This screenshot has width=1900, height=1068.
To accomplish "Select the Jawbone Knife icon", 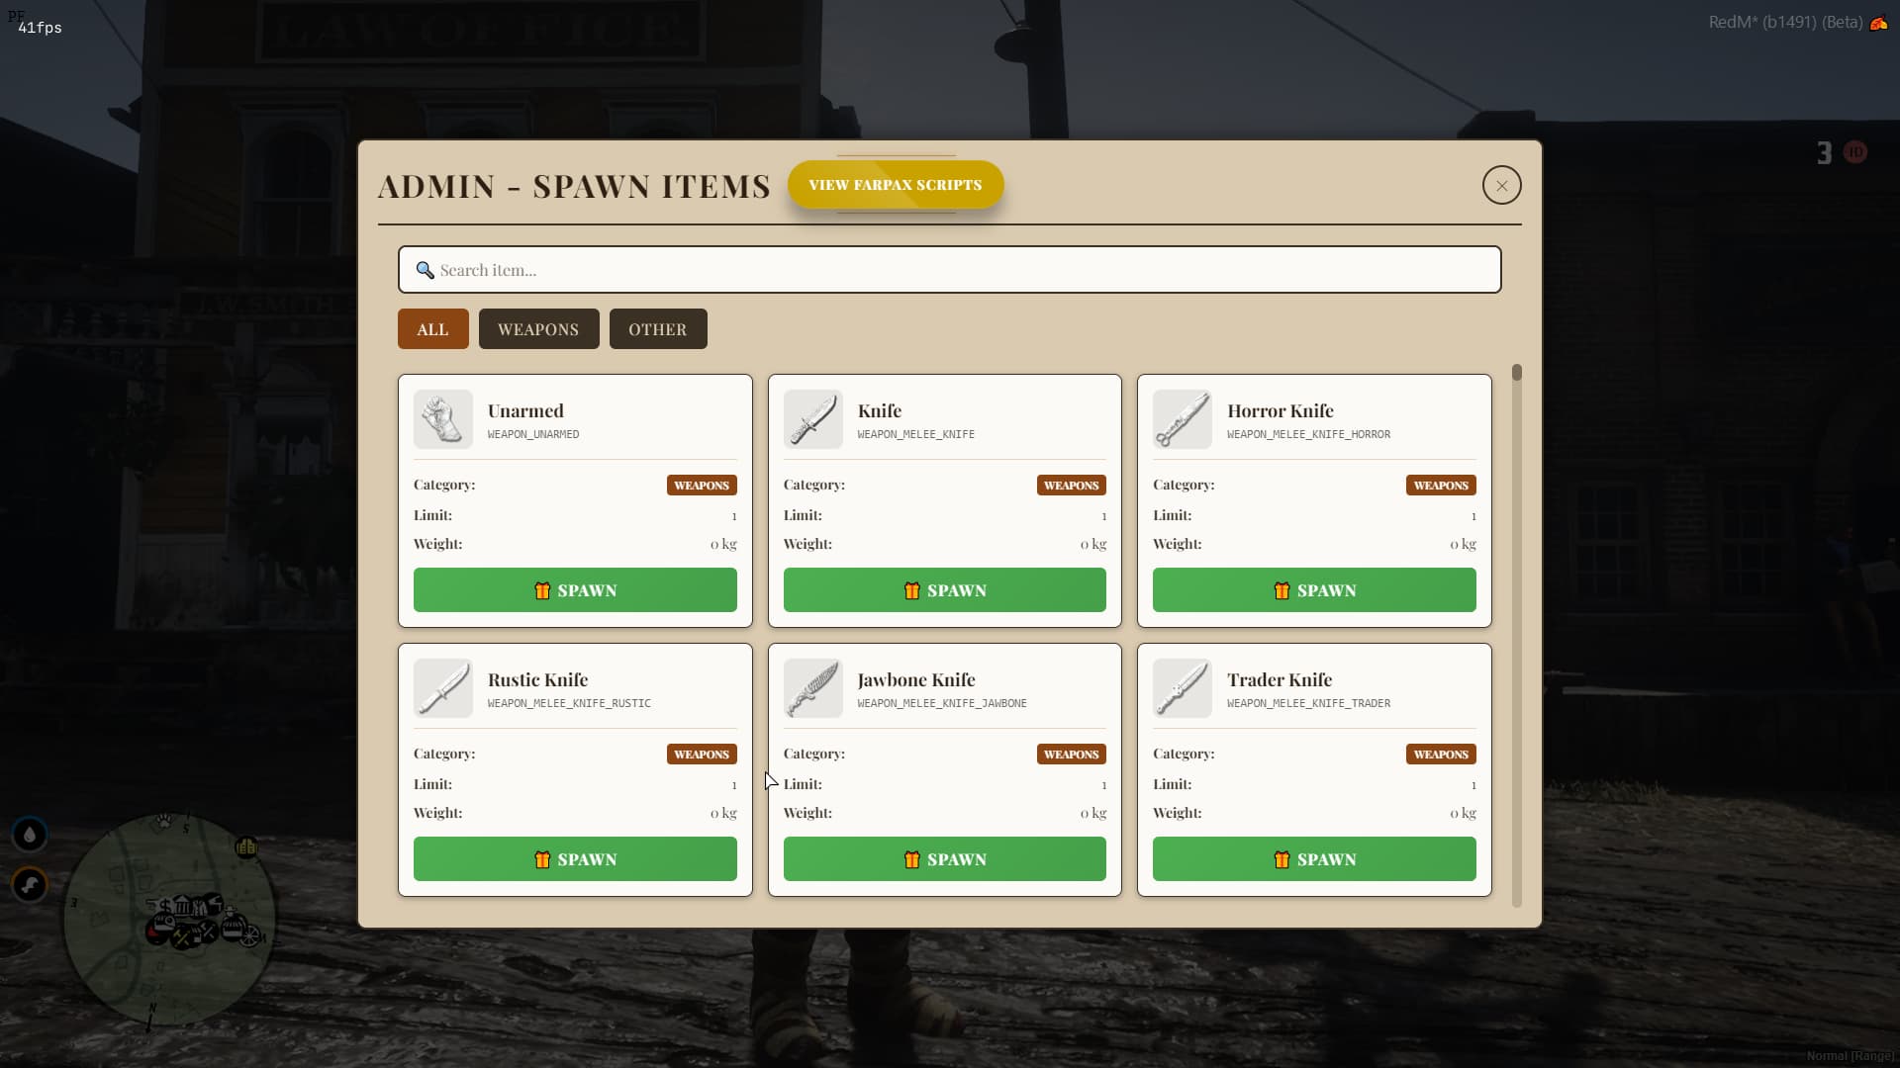I will (x=812, y=688).
